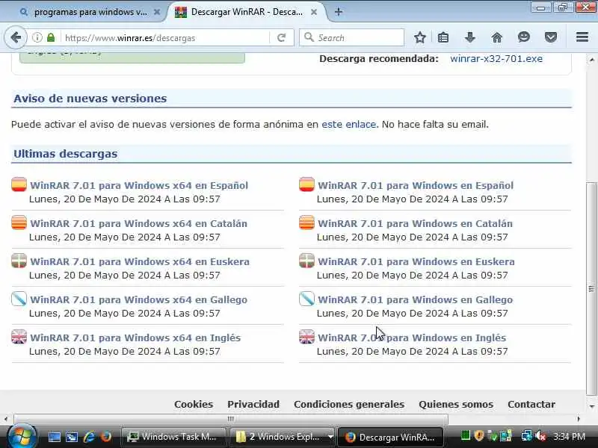598x448 pixels.
Task: Click the vertical scrollbar down arrow
Action: [x=591, y=407]
